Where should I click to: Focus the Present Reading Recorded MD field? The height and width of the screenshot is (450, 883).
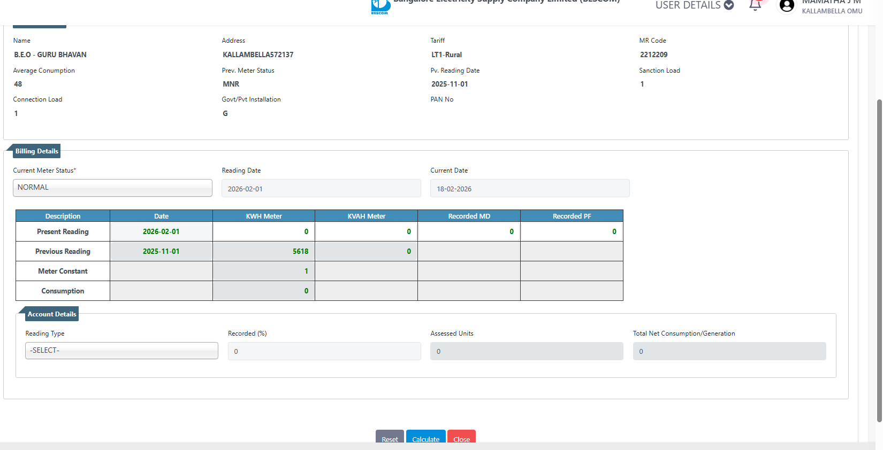tap(469, 232)
